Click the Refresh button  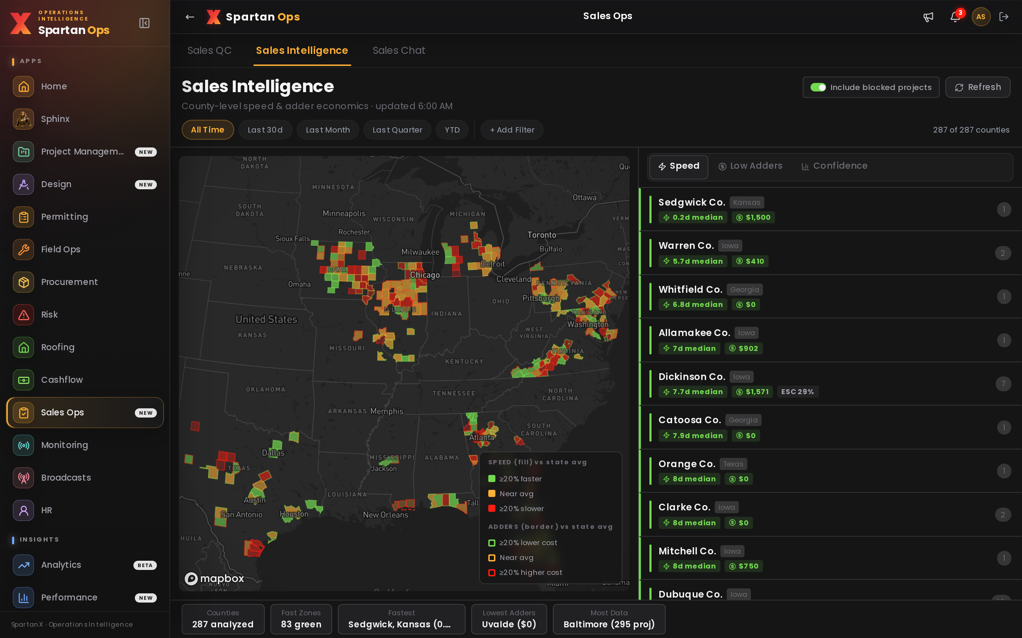pyautogui.click(x=978, y=87)
